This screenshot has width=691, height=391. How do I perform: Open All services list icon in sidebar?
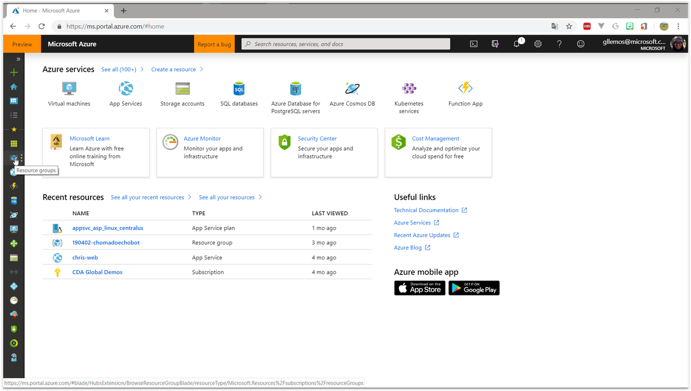pos(14,115)
